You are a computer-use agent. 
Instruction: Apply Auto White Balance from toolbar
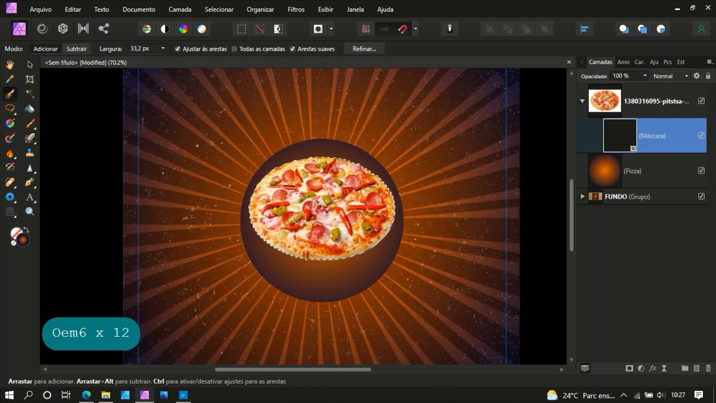202,29
